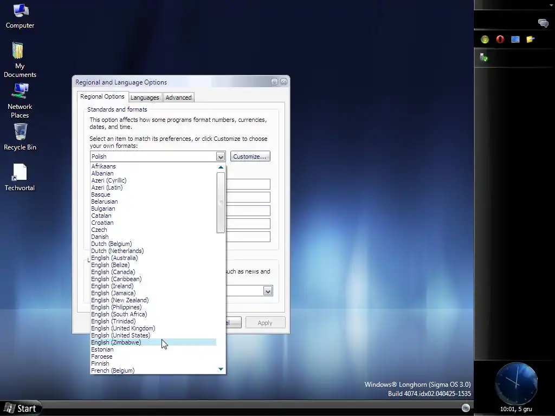Select Basque in the list

click(x=153, y=194)
